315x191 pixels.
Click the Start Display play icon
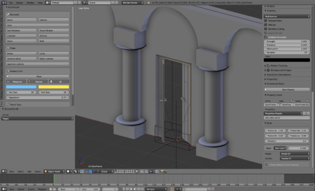(x=266, y=90)
